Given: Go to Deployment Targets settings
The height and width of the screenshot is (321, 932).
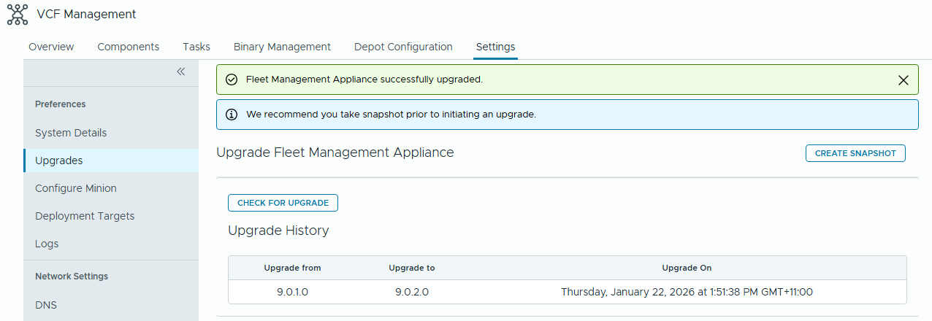Looking at the screenshot, I should click(85, 216).
